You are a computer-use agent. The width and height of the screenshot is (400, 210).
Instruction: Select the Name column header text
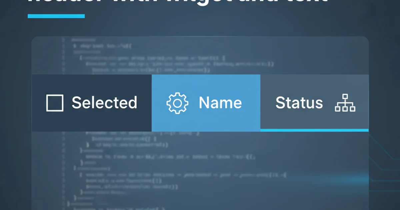tap(220, 103)
